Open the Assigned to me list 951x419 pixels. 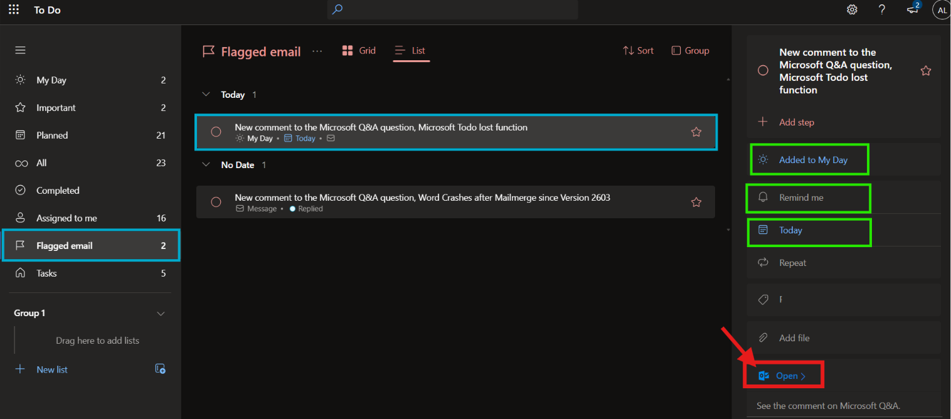(90, 218)
